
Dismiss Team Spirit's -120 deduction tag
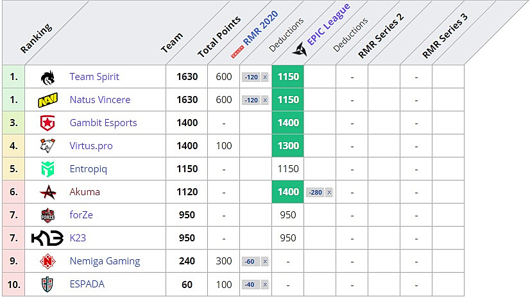(264, 77)
